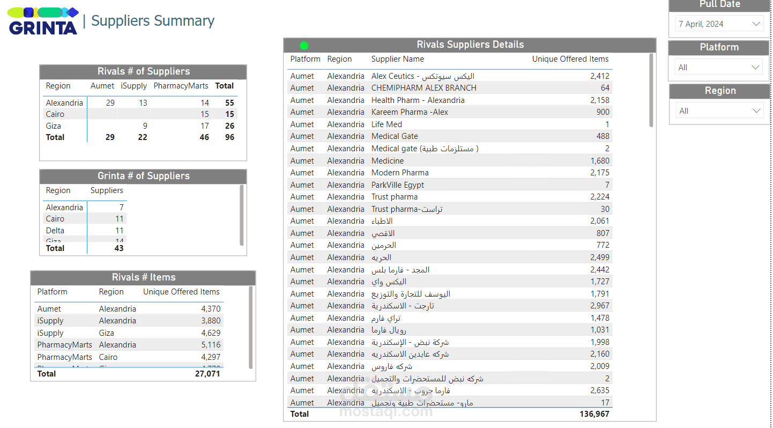Select Modern Pharma supplier row
This screenshot has height=428, width=773.
click(x=450, y=172)
